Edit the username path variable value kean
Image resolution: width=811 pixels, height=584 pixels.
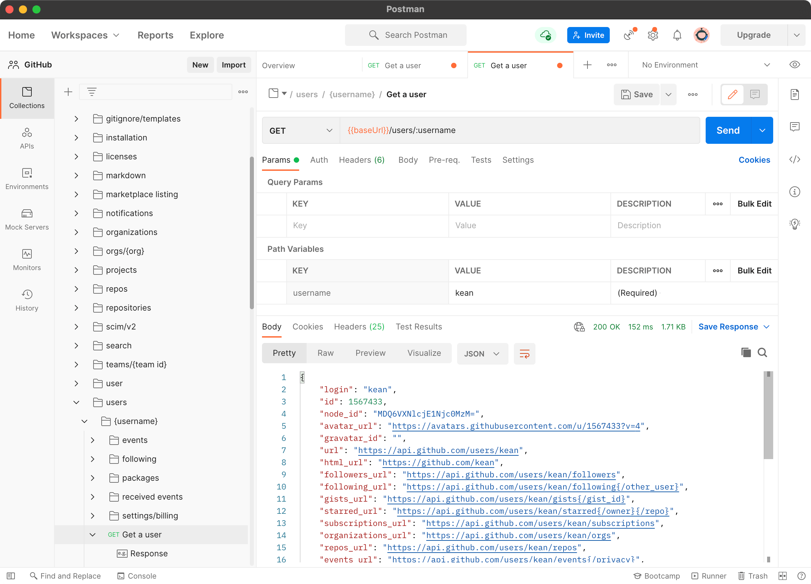click(x=529, y=293)
